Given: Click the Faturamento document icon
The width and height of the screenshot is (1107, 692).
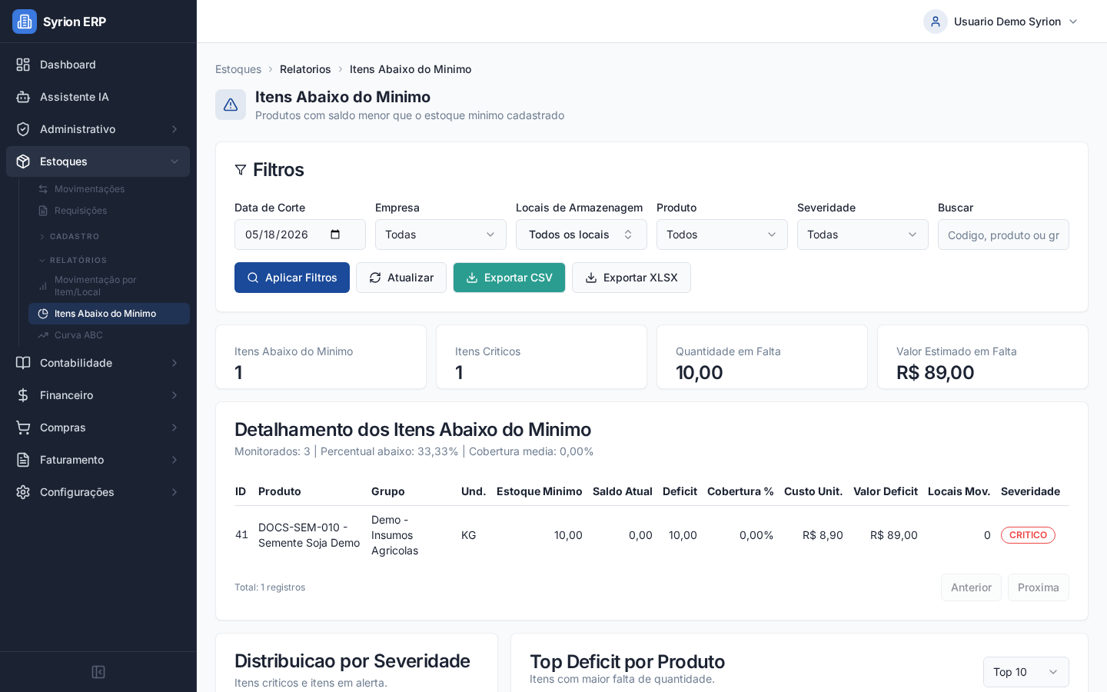Looking at the screenshot, I should click(23, 460).
